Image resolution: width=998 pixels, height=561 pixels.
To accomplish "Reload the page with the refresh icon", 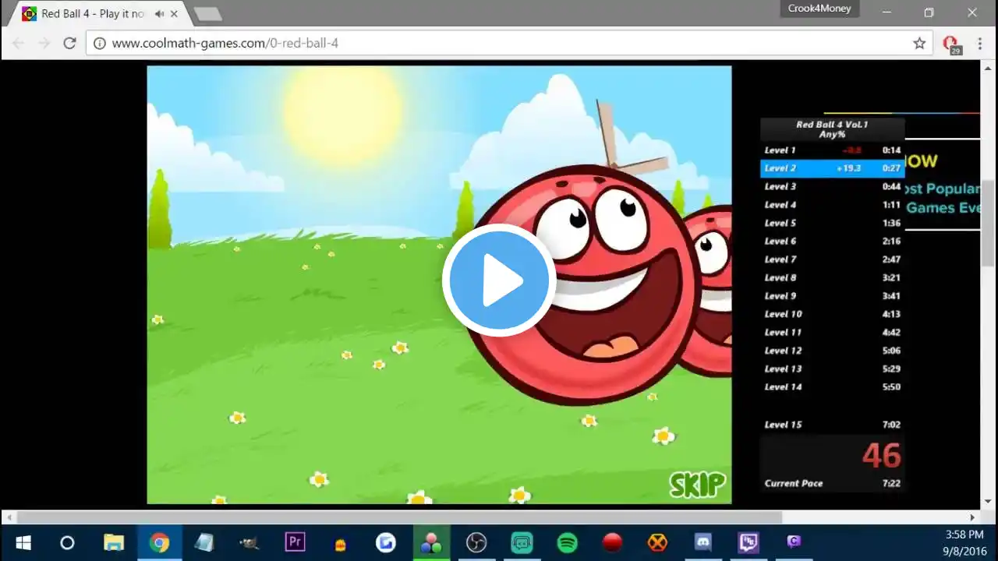I will pyautogui.click(x=69, y=43).
